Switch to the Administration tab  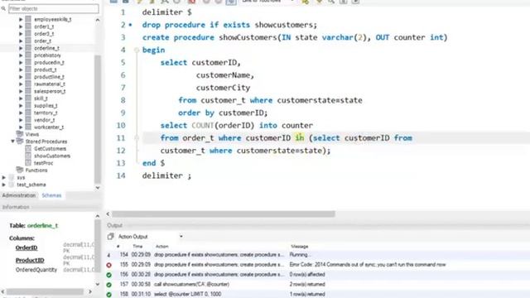(x=18, y=195)
